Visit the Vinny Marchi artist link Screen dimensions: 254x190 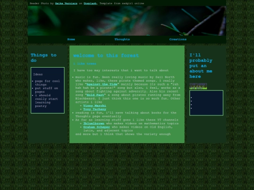95,106
